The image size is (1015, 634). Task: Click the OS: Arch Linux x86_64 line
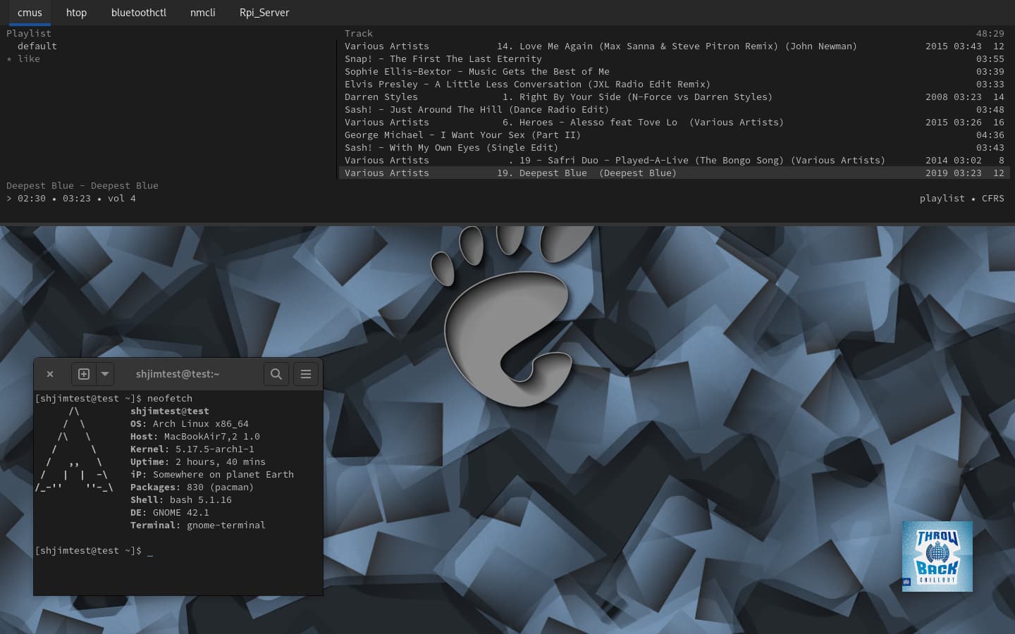(x=190, y=424)
